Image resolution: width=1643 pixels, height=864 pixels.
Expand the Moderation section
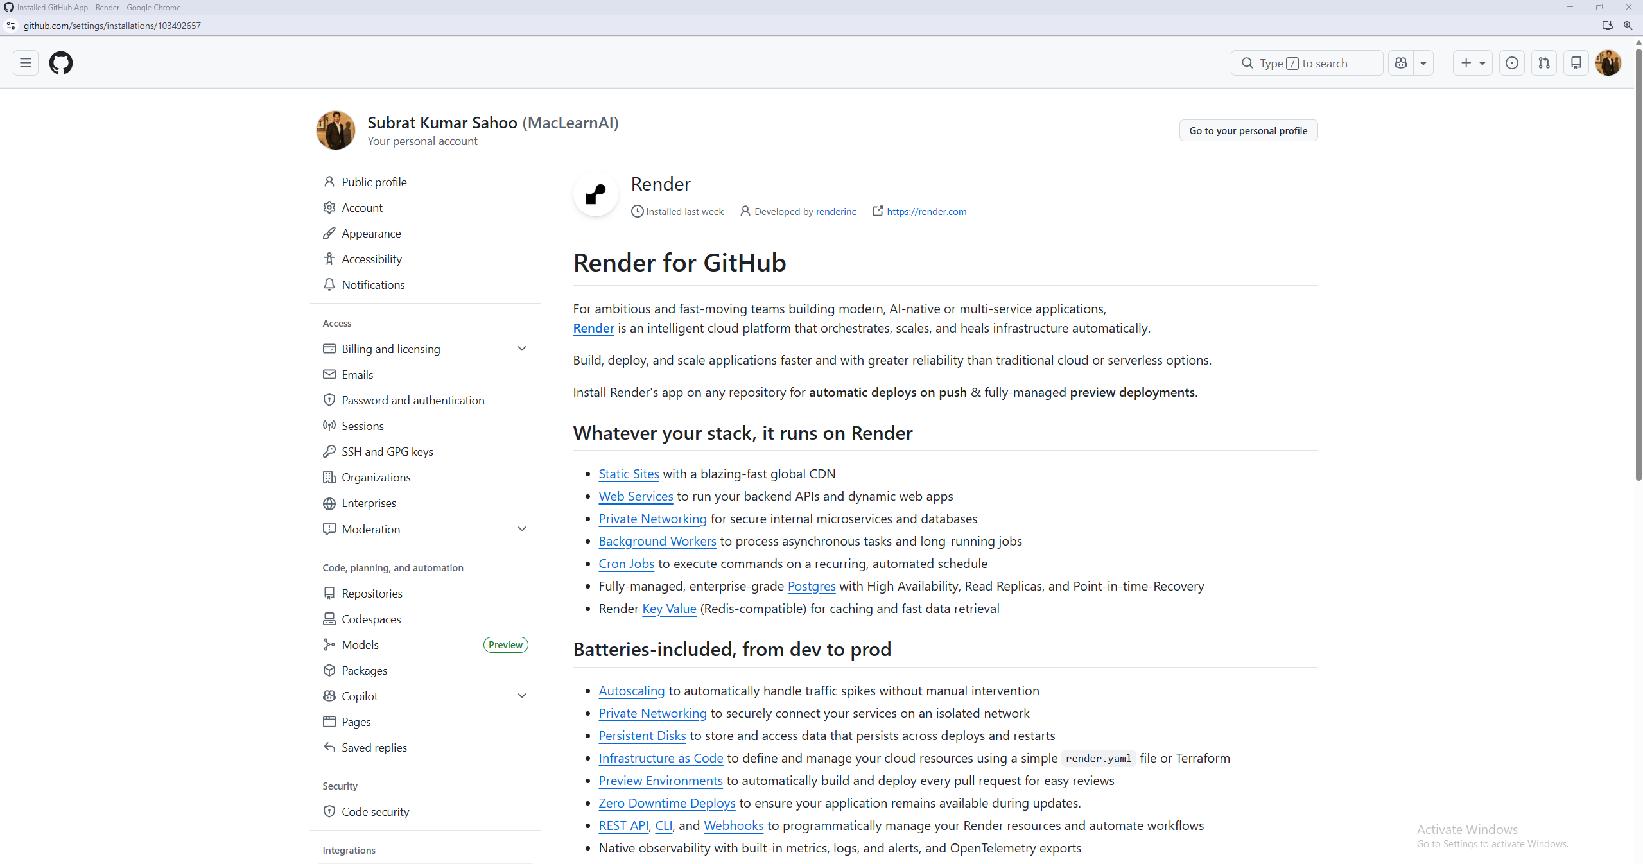pos(522,529)
